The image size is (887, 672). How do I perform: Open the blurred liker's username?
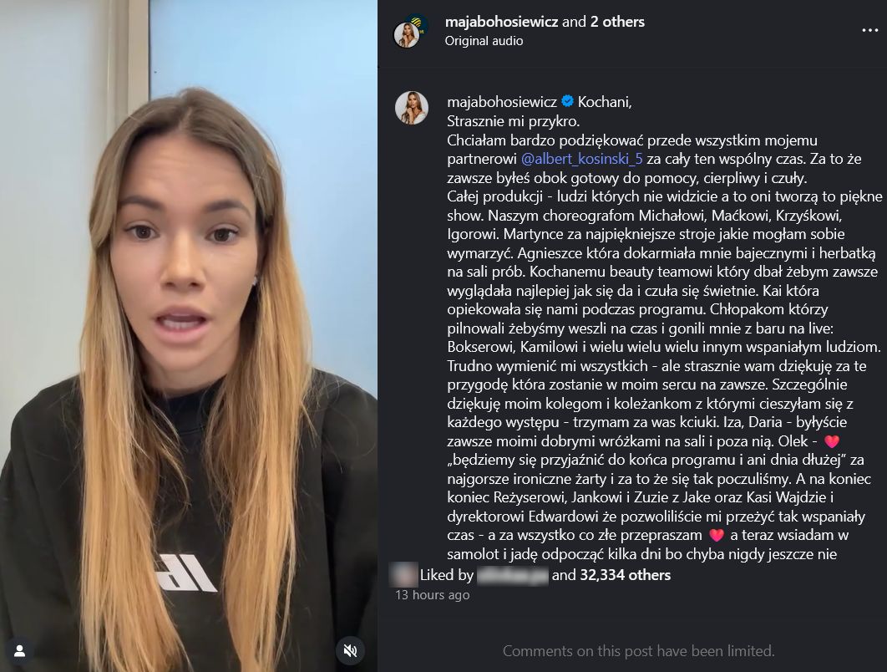coord(513,576)
